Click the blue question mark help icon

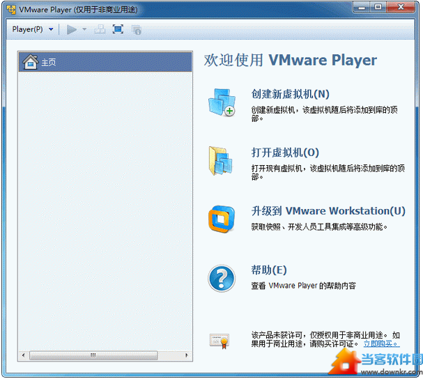[x=222, y=278]
